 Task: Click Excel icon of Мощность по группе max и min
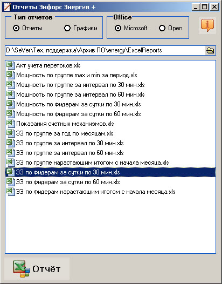pos(11,75)
